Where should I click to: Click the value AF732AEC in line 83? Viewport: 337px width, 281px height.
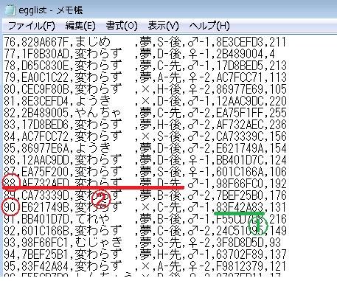pos(240,125)
